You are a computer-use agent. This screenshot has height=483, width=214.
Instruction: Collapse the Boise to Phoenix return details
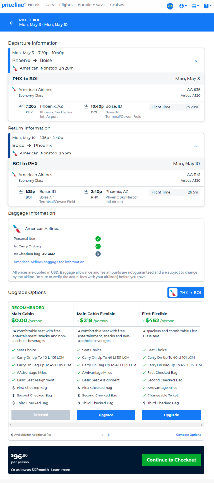pos(196,146)
